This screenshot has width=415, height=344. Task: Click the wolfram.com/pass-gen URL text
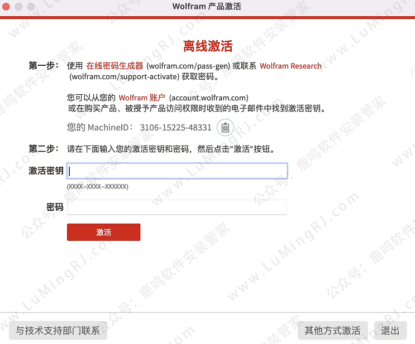point(188,66)
